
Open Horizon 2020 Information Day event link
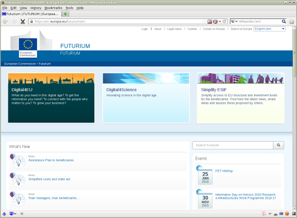click(x=246, y=196)
